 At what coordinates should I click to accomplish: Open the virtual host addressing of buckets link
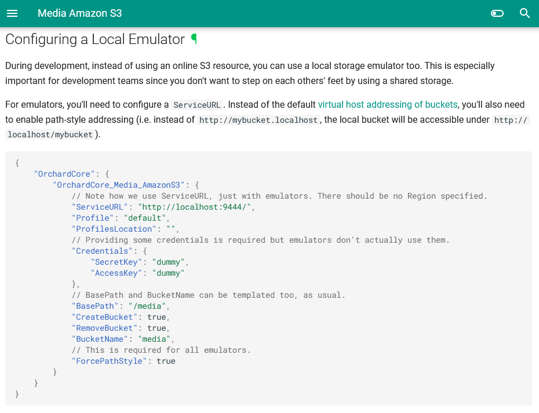click(x=388, y=104)
